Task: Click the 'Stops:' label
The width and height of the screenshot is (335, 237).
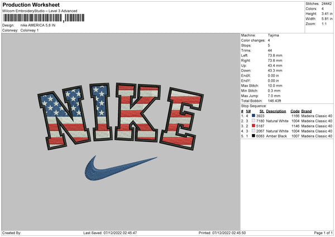Action: coord(246,46)
